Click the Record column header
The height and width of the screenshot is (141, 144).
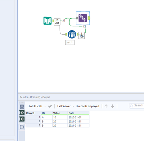[33, 113]
